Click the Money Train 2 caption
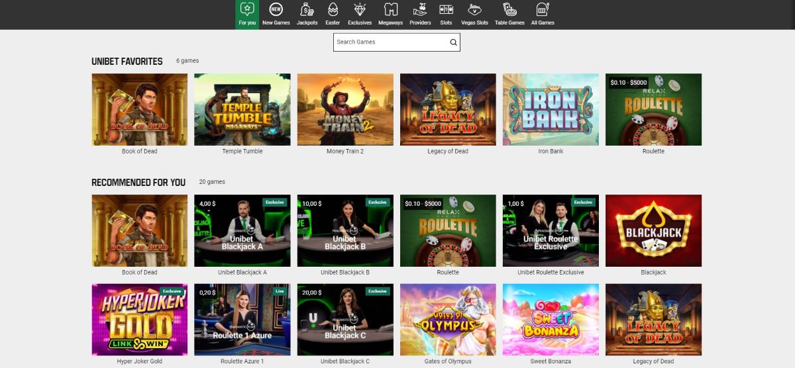This screenshot has height=368, width=795. 345,152
